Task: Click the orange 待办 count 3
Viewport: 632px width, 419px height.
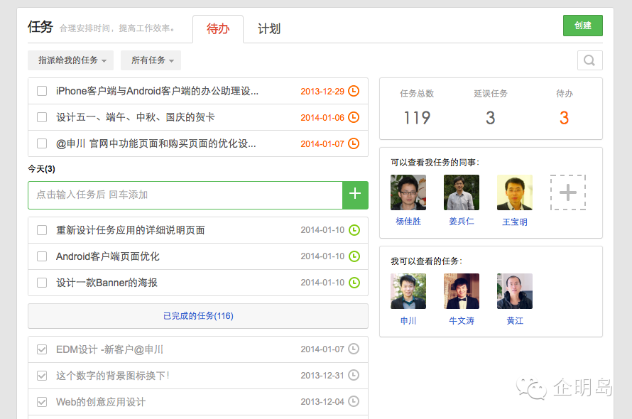Action: coord(564,118)
